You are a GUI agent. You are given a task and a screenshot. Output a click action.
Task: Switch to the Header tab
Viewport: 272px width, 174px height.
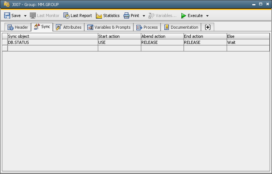pyautogui.click(x=18, y=27)
